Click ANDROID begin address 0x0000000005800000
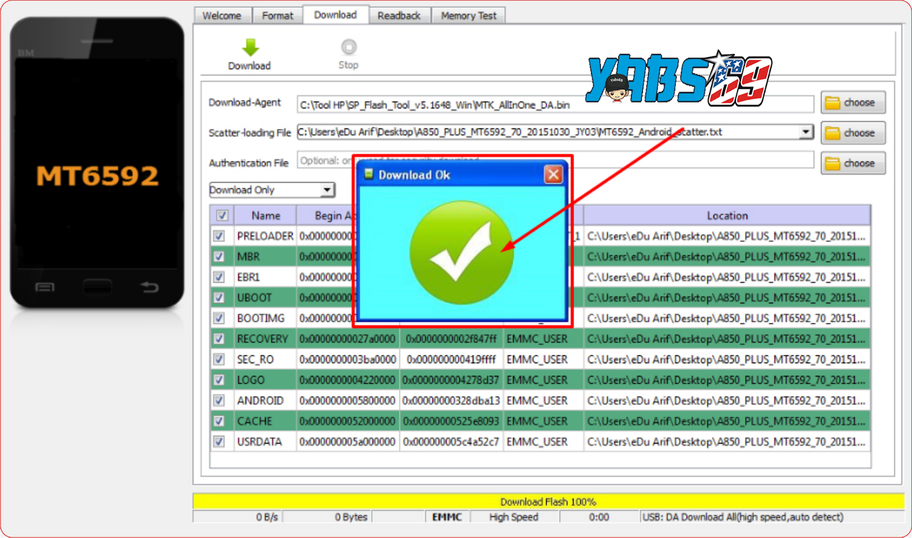 348,400
